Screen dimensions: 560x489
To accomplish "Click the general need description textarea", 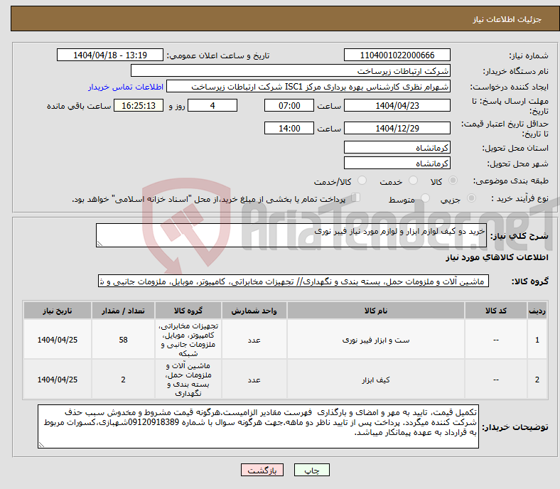I will [x=291, y=235].
